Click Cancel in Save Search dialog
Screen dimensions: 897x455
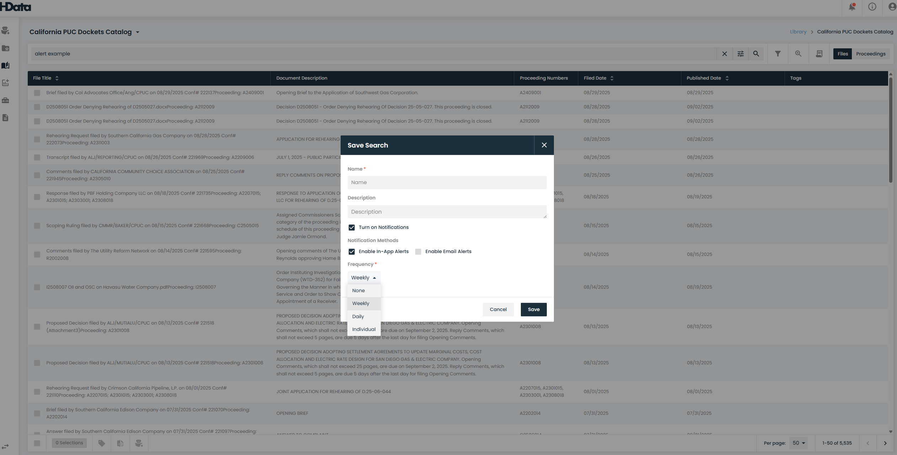(x=498, y=309)
